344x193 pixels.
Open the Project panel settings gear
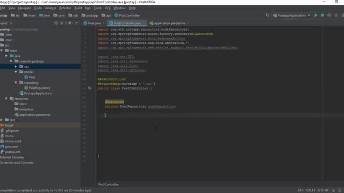pyautogui.click(x=70, y=23)
